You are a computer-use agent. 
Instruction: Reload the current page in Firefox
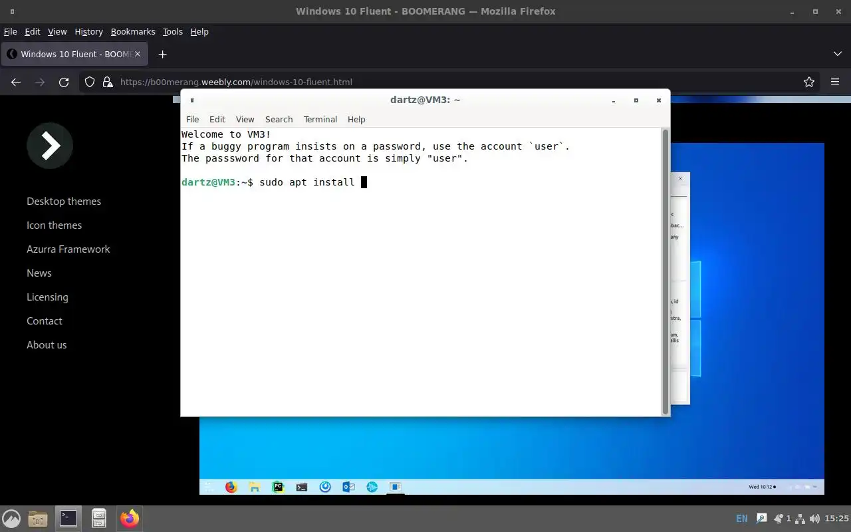pos(64,82)
